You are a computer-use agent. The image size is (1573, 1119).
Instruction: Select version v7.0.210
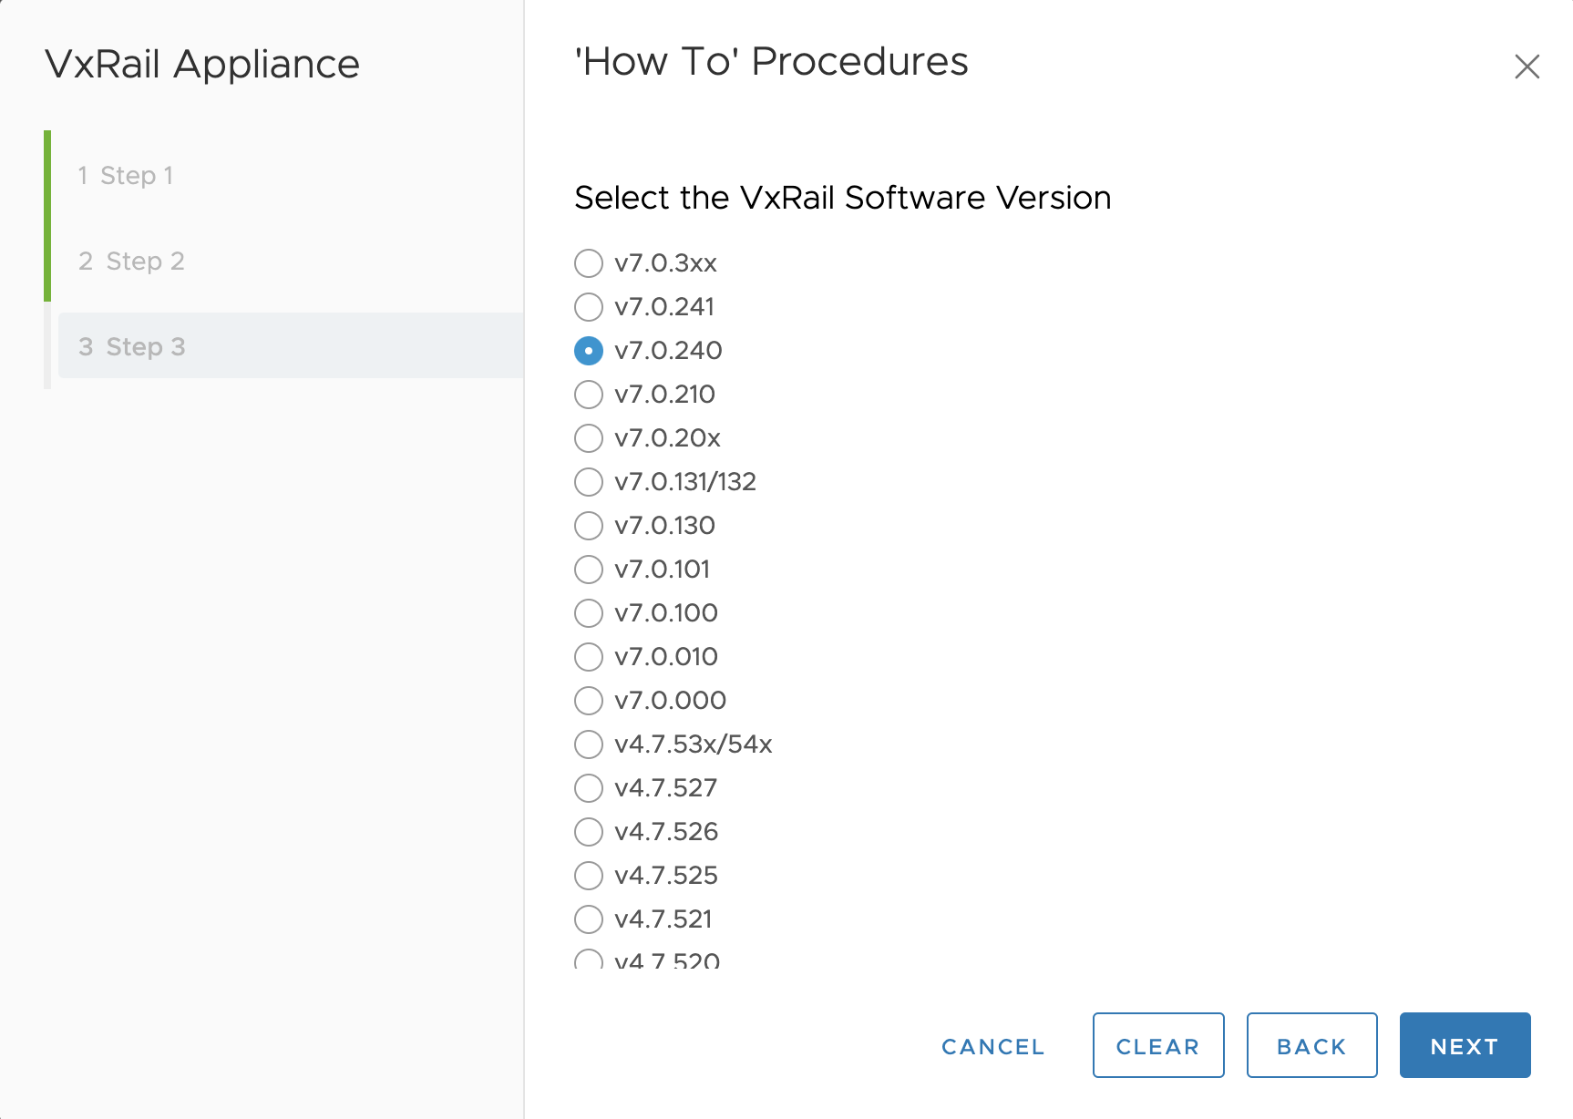click(x=589, y=395)
